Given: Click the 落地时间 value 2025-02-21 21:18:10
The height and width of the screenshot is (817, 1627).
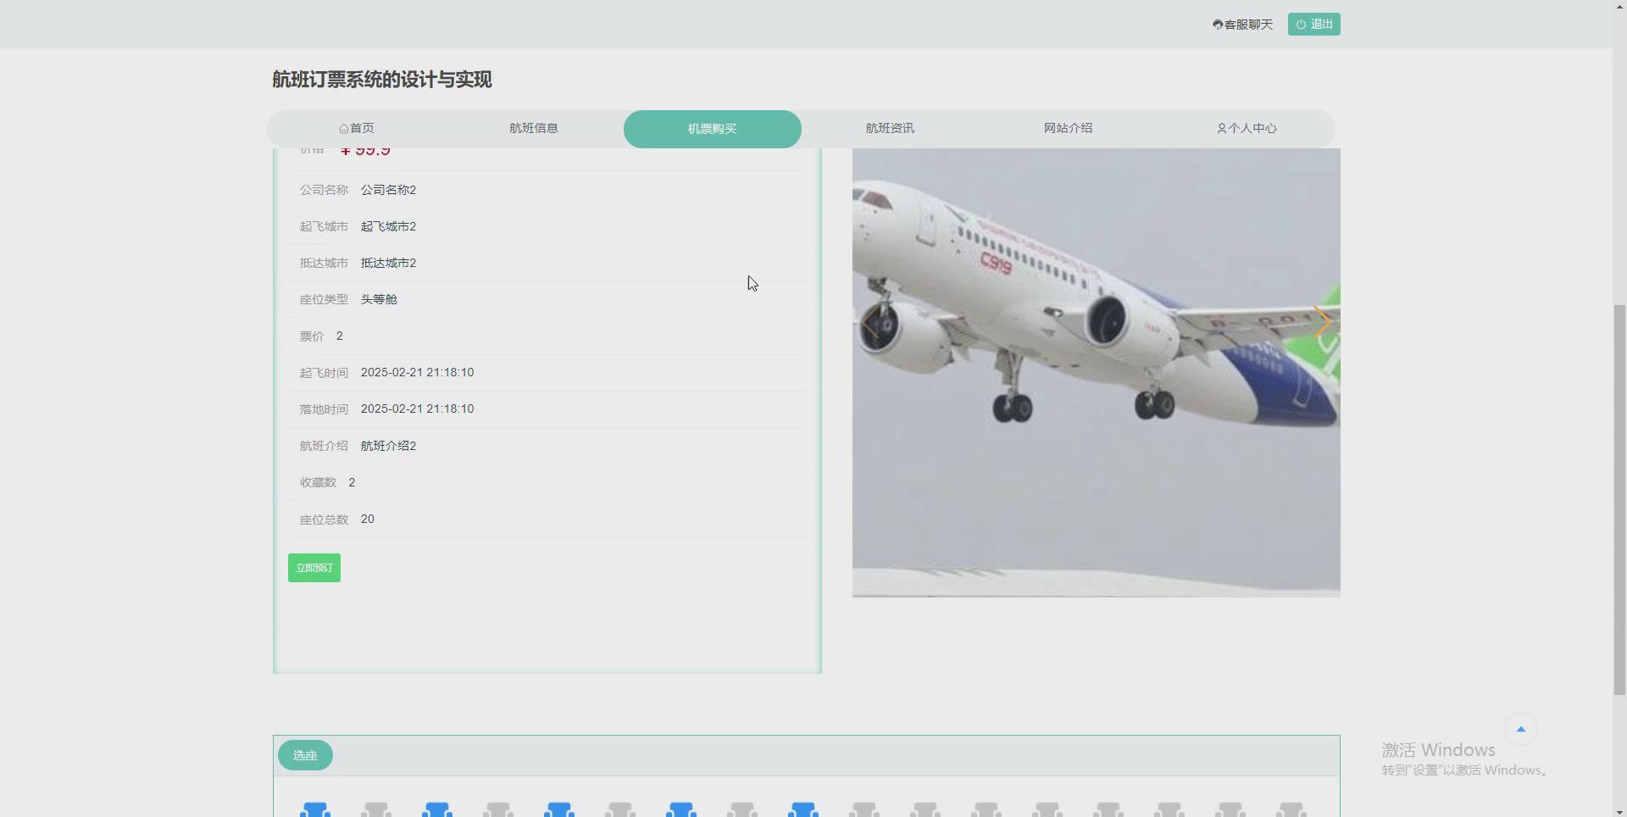Looking at the screenshot, I should (417, 408).
